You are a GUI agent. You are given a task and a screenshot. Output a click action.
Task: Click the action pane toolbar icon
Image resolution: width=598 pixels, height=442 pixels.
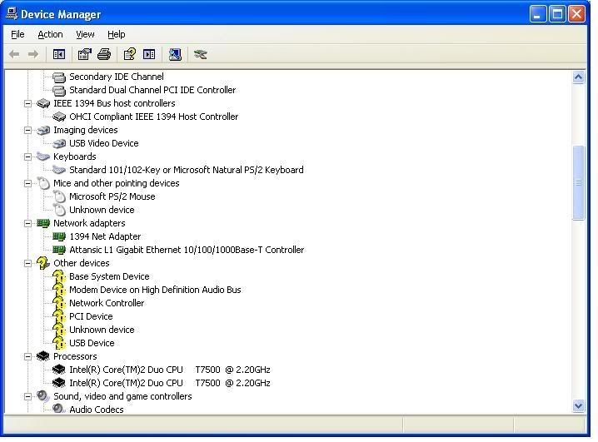click(x=149, y=54)
